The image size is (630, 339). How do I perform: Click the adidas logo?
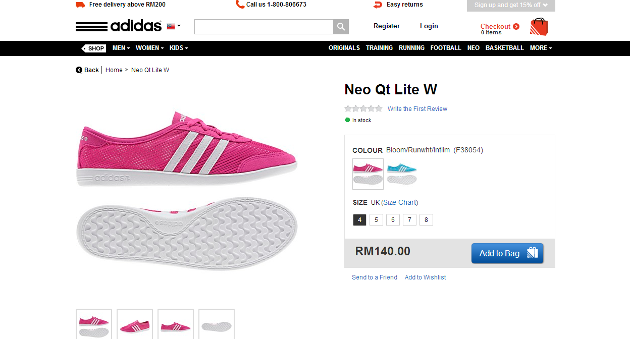click(119, 26)
